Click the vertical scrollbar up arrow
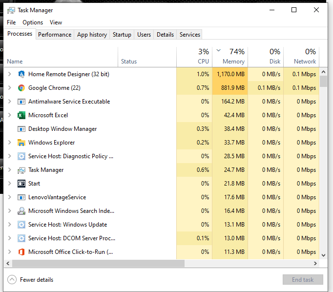 323,72
